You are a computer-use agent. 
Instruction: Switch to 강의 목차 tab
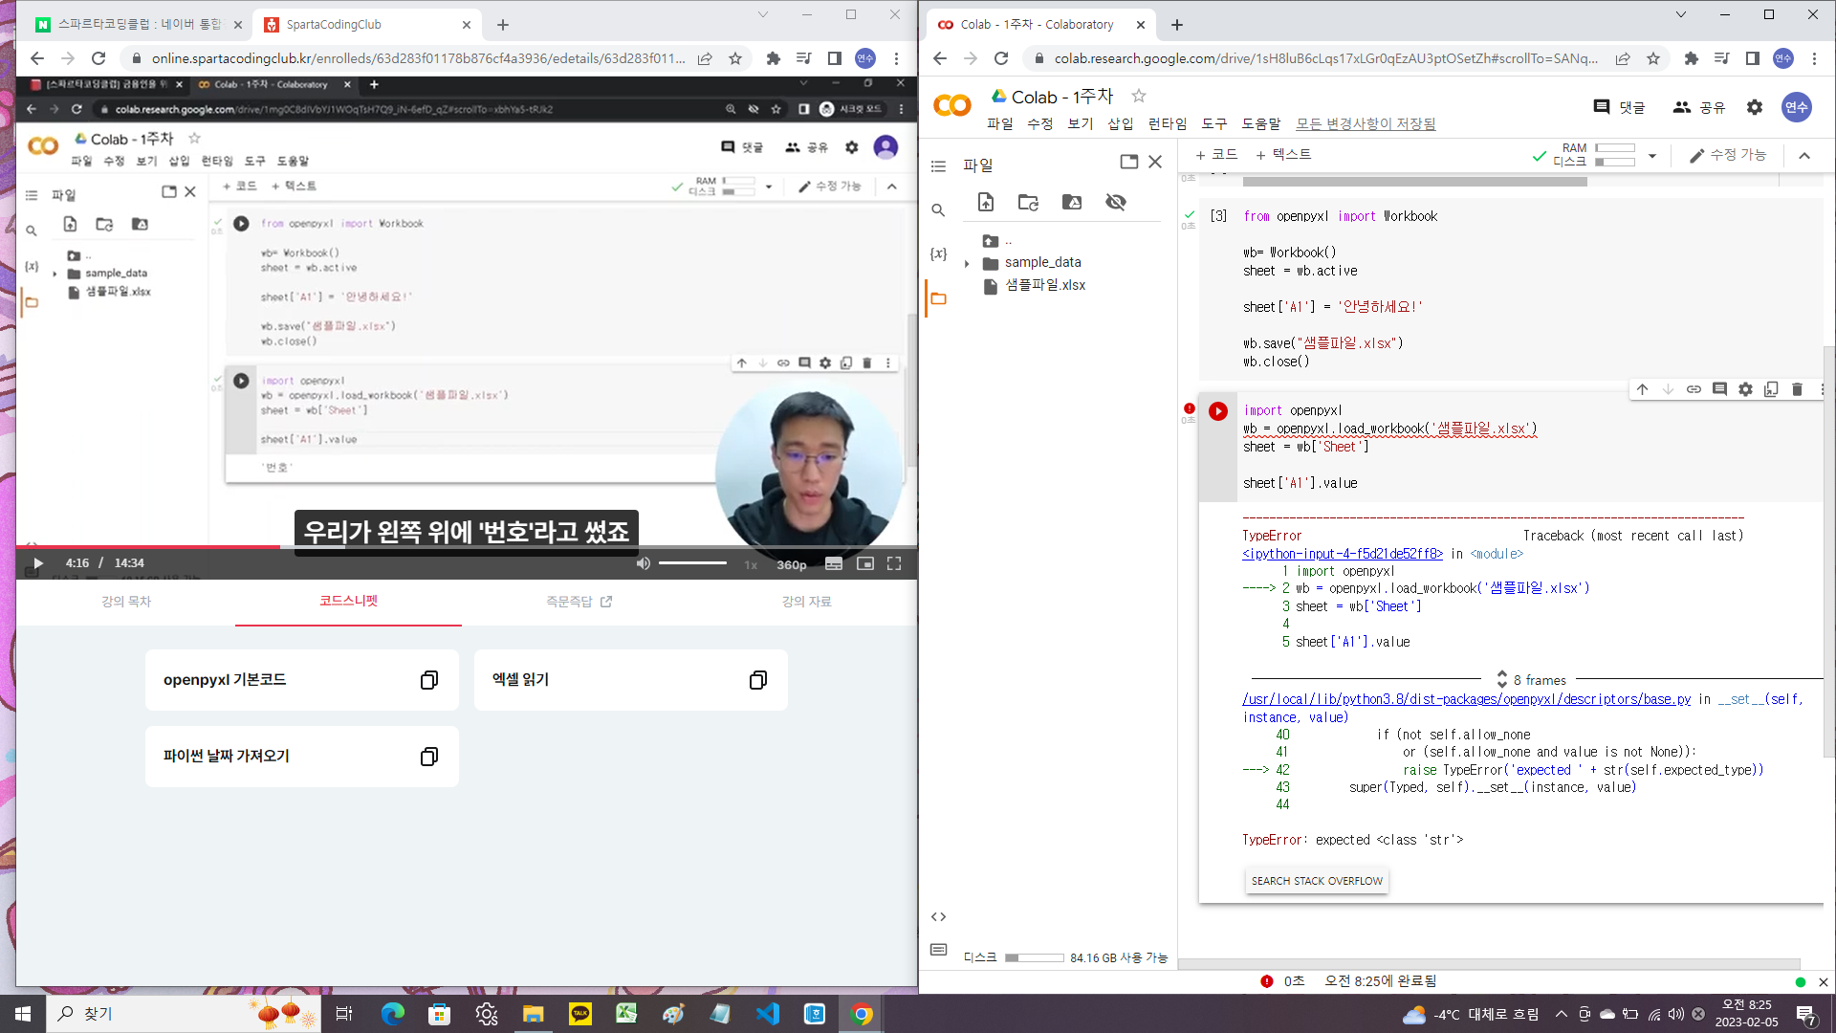[126, 602]
